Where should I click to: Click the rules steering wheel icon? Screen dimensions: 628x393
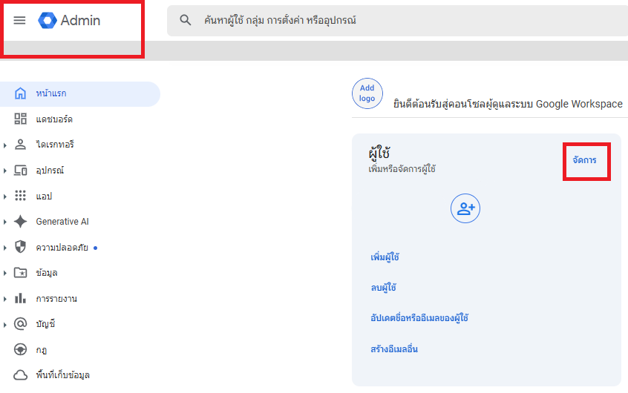(x=21, y=349)
